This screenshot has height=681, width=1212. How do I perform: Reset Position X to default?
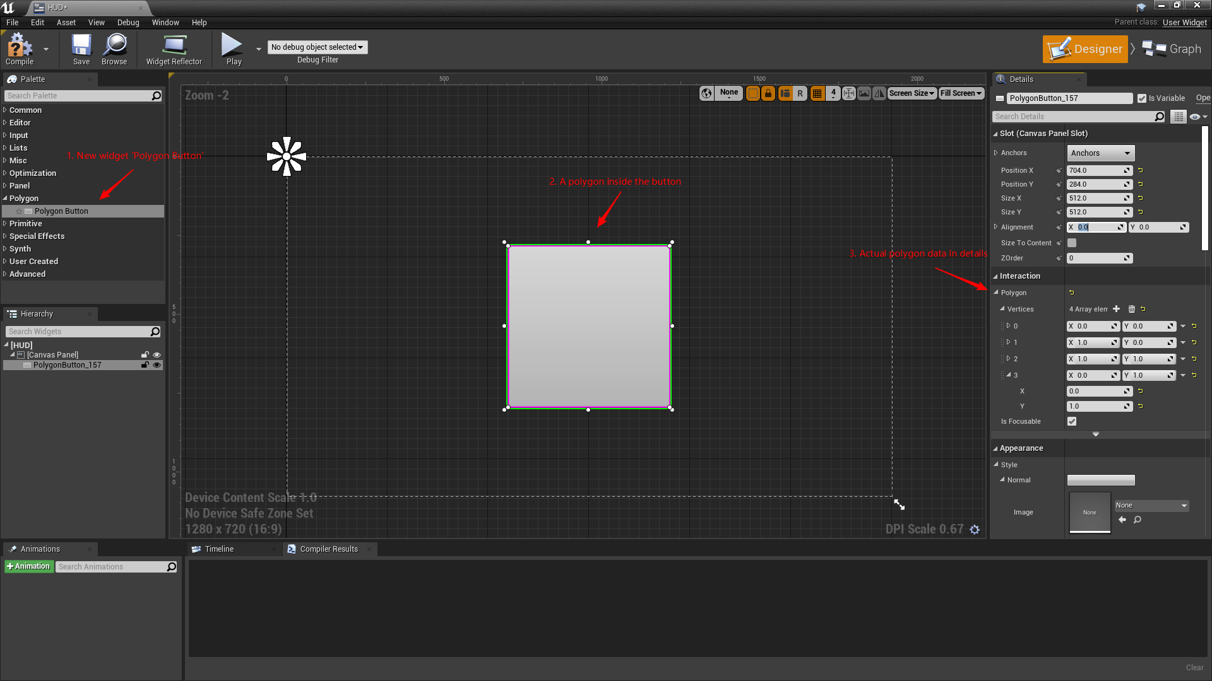click(1140, 170)
